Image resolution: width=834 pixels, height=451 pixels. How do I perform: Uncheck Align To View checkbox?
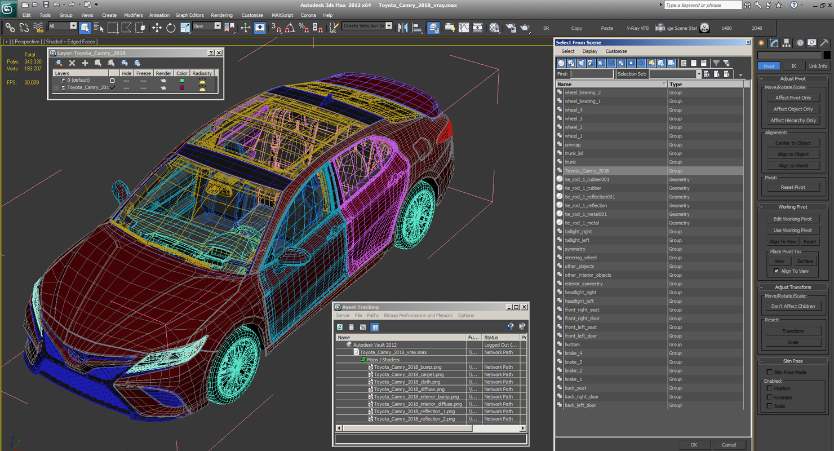tap(777, 271)
